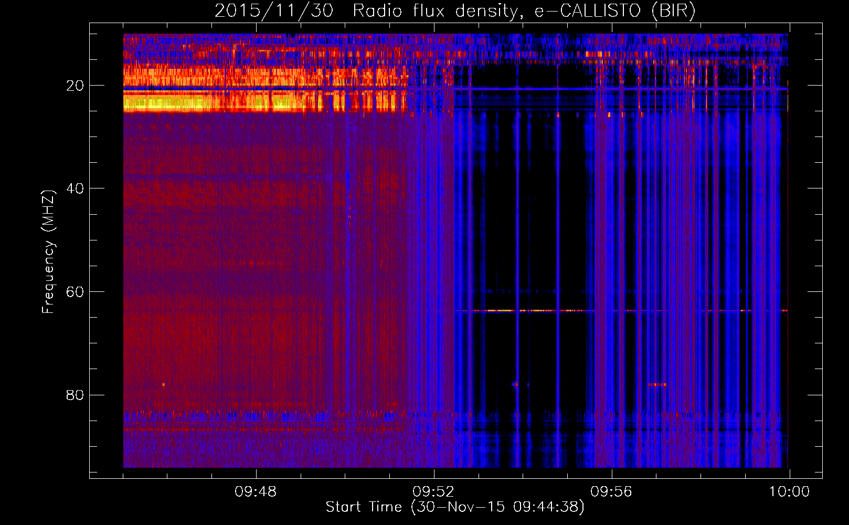The width and height of the screenshot is (849, 525).
Task: Click the '10:00' time tick label
Action: pyautogui.click(x=790, y=492)
